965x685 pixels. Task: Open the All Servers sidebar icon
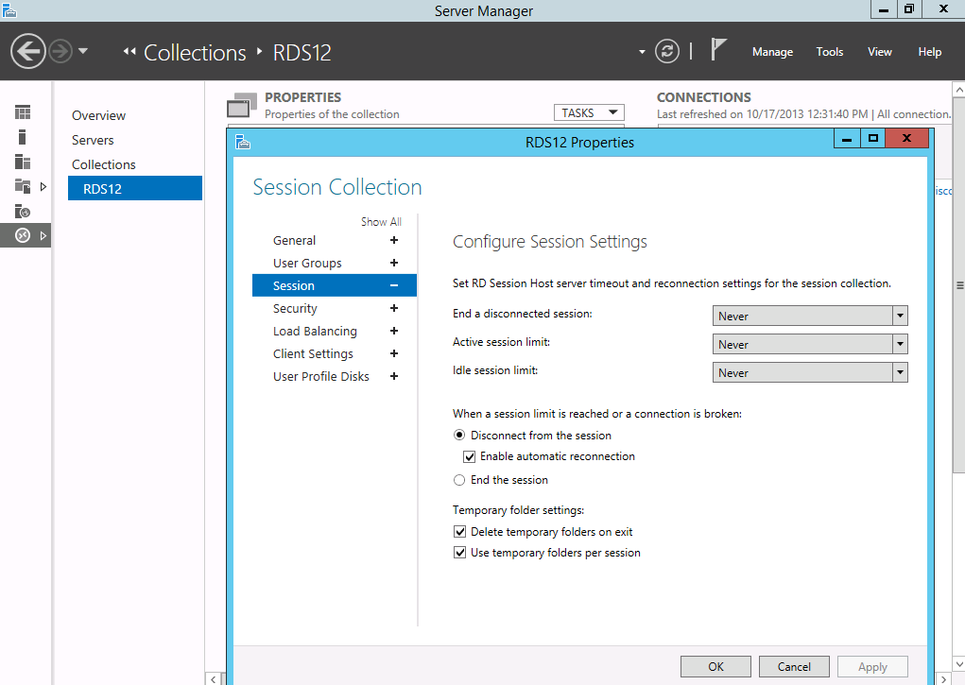(x=23, y=162)
